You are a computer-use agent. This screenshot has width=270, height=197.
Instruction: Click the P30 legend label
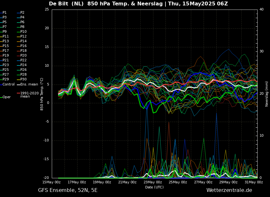click(24, 79)
